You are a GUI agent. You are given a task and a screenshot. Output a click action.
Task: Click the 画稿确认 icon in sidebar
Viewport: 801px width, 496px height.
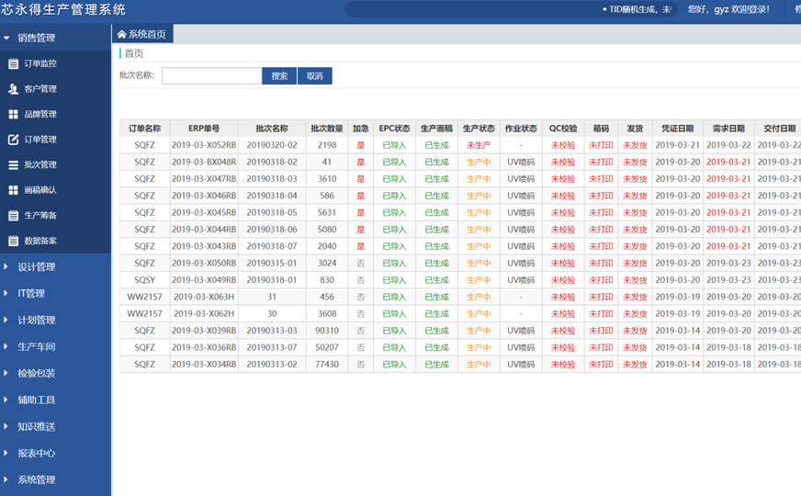[13, 190]
